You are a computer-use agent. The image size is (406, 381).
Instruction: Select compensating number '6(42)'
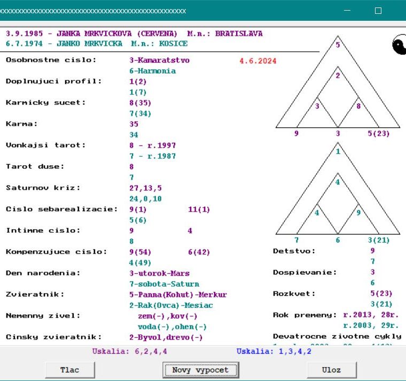click(199, 252)
